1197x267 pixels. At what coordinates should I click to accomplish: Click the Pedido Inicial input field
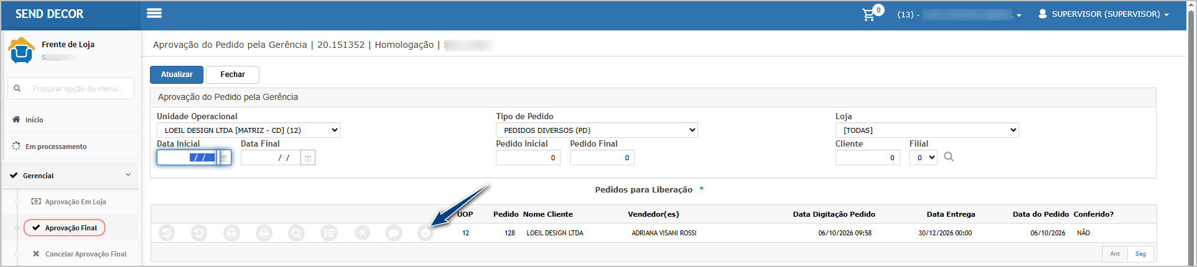(x=528, y=158)
